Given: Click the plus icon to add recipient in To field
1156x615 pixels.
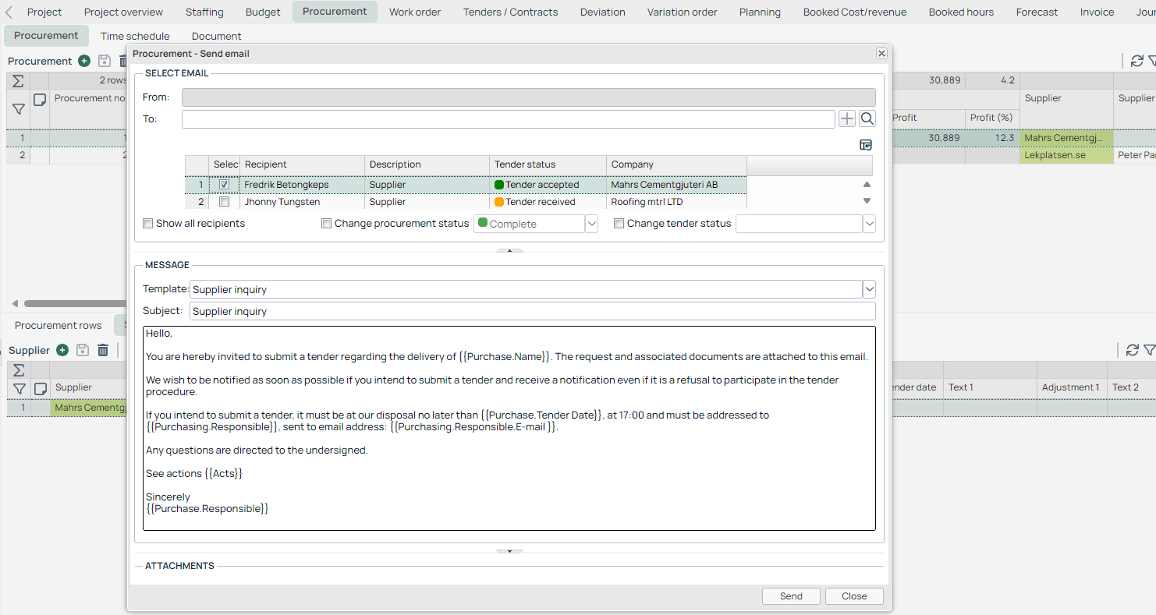Looking at the screenshot, I should (847, 118).
